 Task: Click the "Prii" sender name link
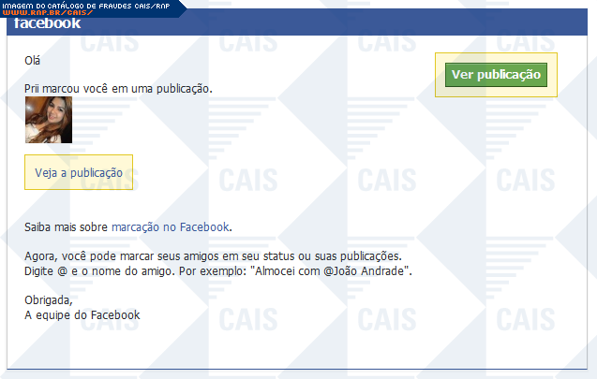tap(35, 89)
